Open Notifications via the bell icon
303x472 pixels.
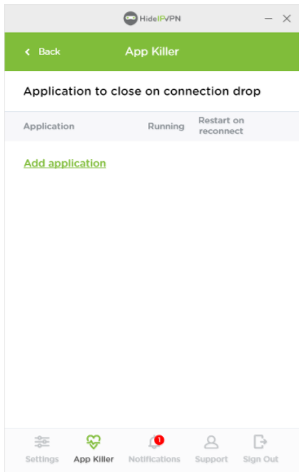pos(154,443)
